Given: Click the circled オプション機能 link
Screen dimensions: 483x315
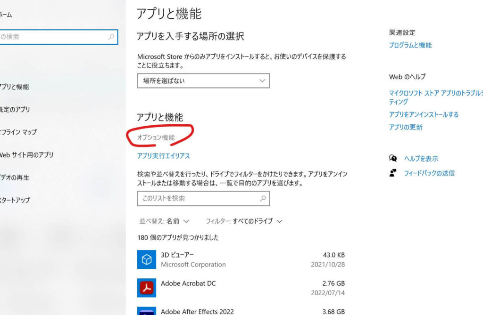Looking at the screenshot, I should click(x=156, y=137).
